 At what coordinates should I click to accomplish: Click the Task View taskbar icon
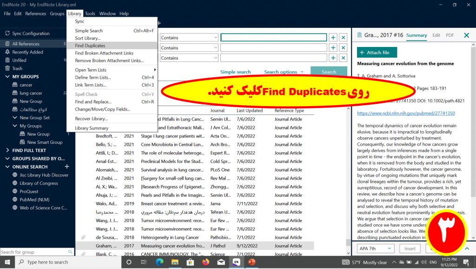144,262
